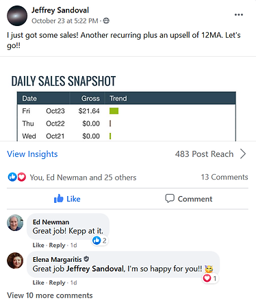The height and width of the screenshot is (303, 256).
Task: Toggle Like on Elena Margaritis's comment
Action: point(38,282)
